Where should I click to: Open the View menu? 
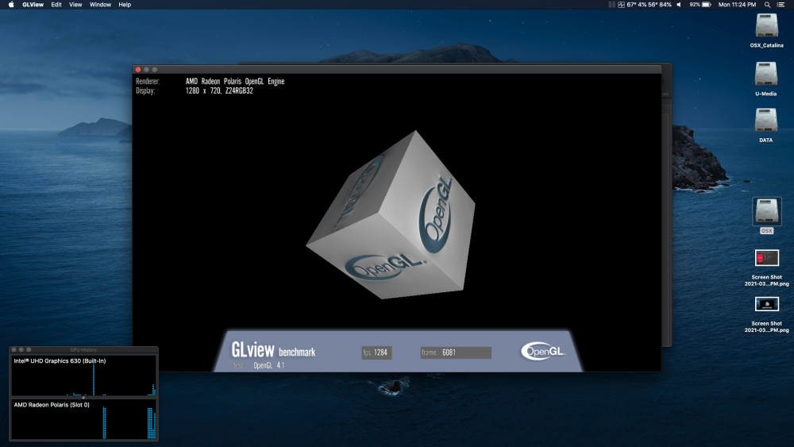(x=75, y=5)
